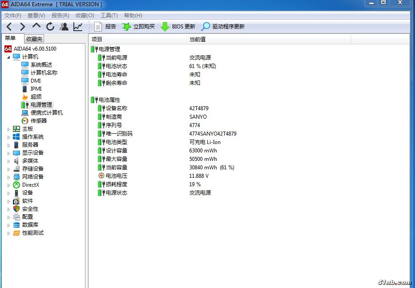Expand the 操作系统 tree node
Image resolution: width=415 pixels, height=288 pixels.
pyautogui.click(x=8, y=137)
